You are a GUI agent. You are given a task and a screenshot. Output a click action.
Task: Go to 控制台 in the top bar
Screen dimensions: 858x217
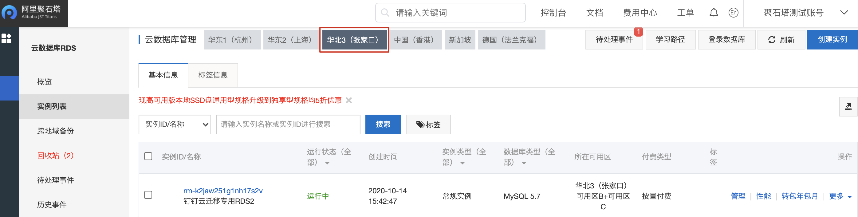coord(553,13)
